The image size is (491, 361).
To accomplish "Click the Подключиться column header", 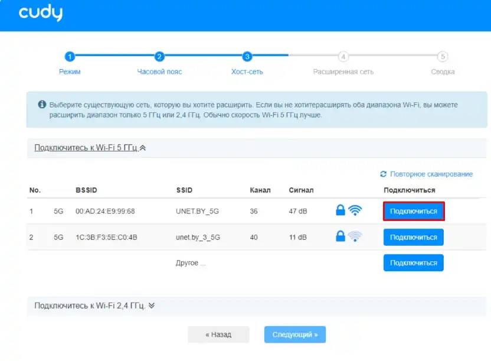I will point(410,190).
